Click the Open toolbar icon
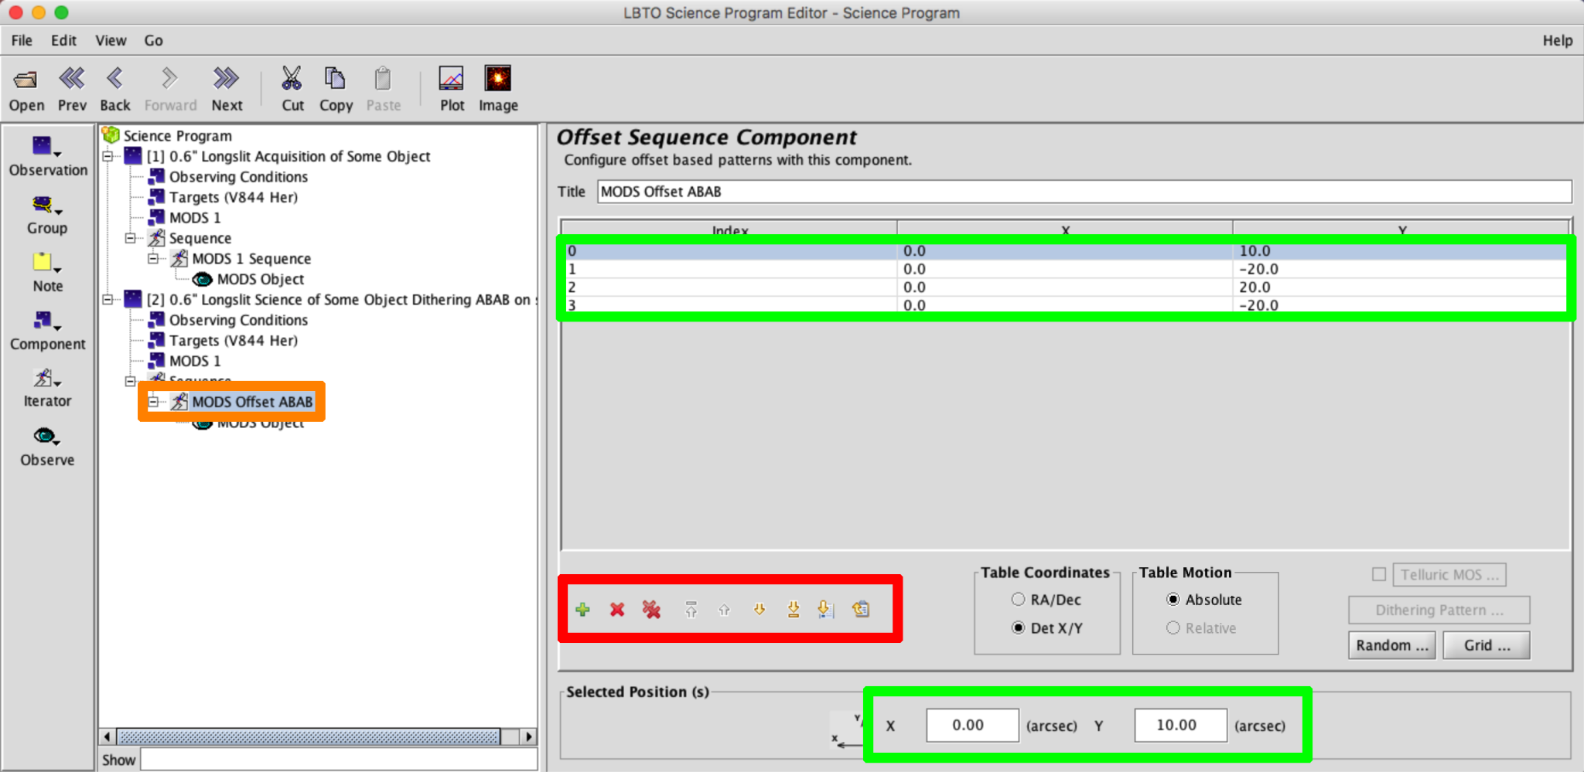This screenshot has width=1584, height=772. pyautogui.click(x=26, y=79)
